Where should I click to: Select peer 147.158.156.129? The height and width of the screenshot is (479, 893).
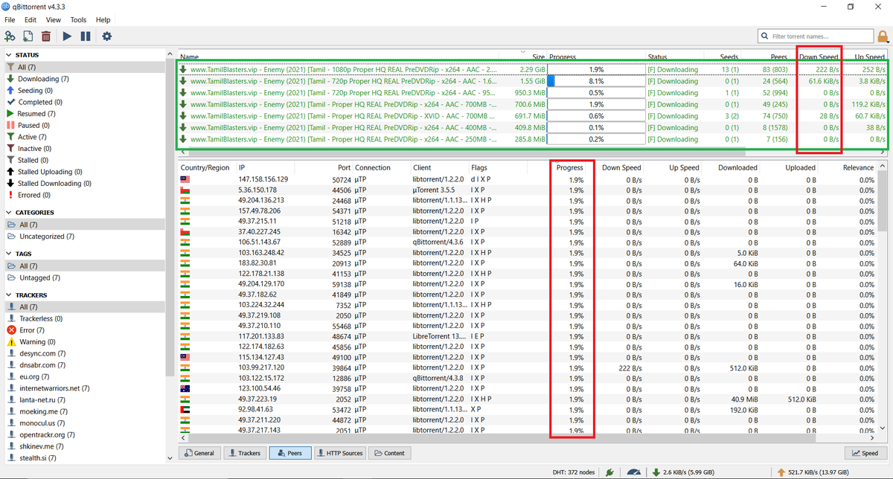coord(528,179)
